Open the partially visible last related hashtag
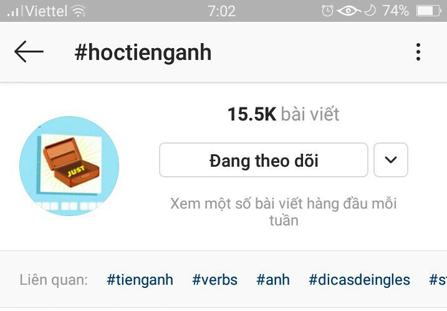447x311 pixels. (x=438, y=280)
